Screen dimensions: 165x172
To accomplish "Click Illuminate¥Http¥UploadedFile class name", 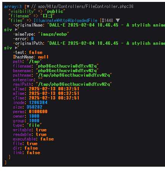I will 66,21.
